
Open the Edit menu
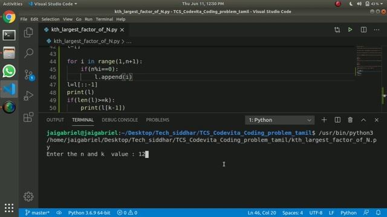coord(34,19)
